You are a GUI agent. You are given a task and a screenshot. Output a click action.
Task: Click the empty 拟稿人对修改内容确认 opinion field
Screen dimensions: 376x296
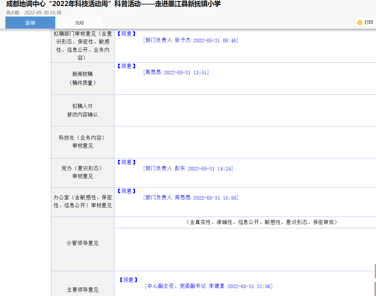click(x=245, y=110)
